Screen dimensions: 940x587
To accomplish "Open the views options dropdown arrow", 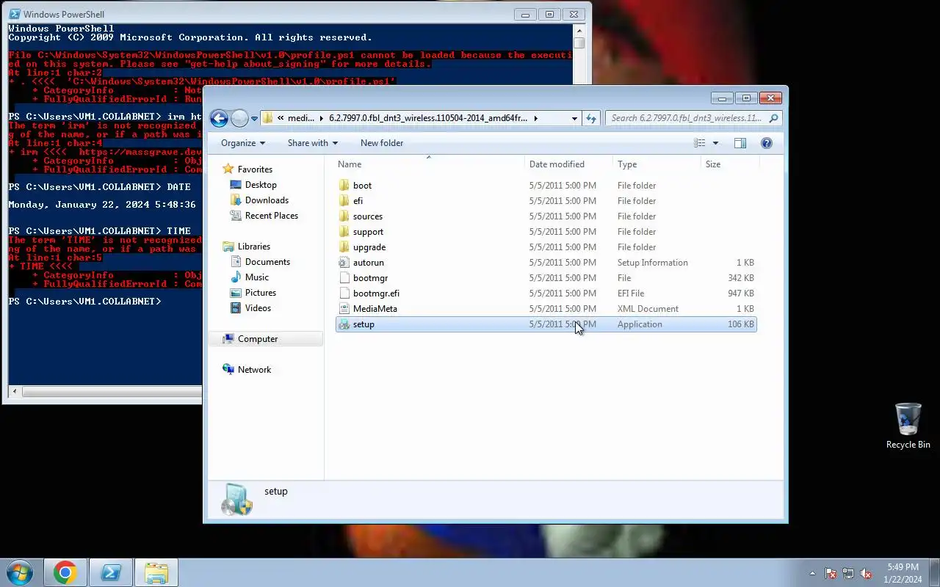I will (715, 143).
